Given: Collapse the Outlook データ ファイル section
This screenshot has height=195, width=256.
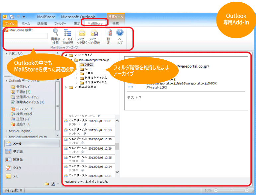Looking at the screenshot, I should (x=7, y=81).
